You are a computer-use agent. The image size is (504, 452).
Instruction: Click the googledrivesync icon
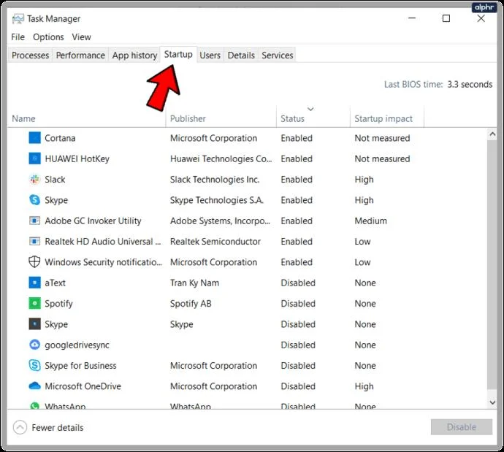coord(35,345)
